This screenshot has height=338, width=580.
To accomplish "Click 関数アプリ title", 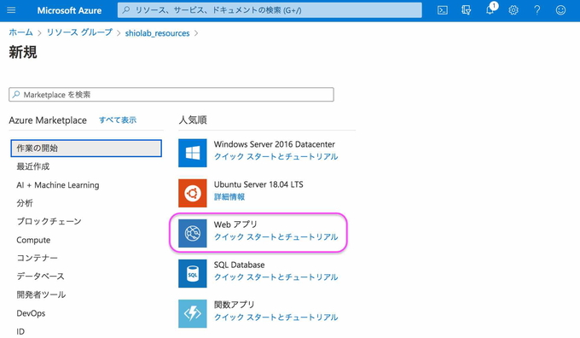I will tap(235, 305).
